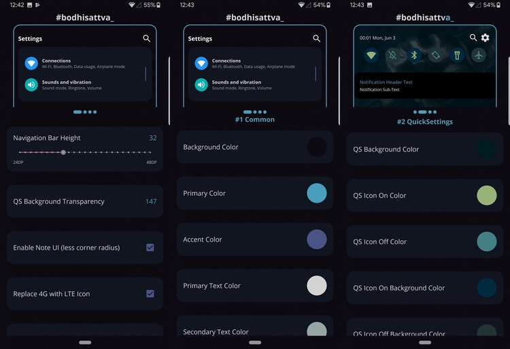The image size is (510, 349).
Task: Tap the #1 Common section heading
Action: [255, 120]
